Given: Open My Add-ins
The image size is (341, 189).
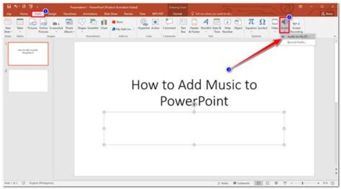Looking at the screenshot, I should pyautogui.click(x=122, y=29).
